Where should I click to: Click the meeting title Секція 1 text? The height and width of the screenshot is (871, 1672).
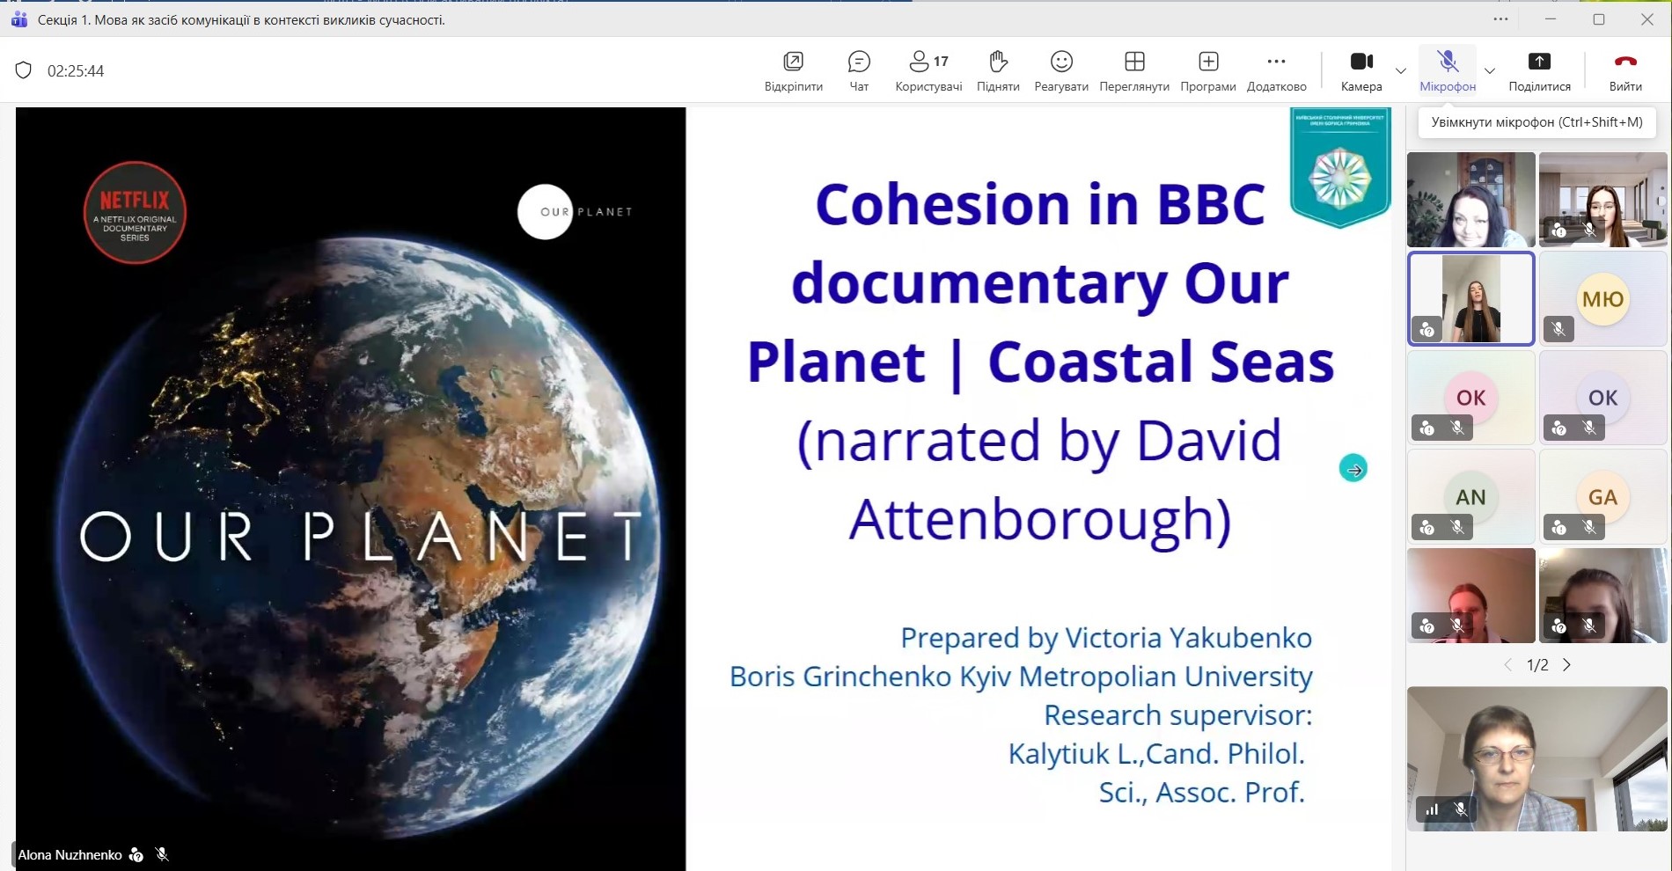[241, 19]
